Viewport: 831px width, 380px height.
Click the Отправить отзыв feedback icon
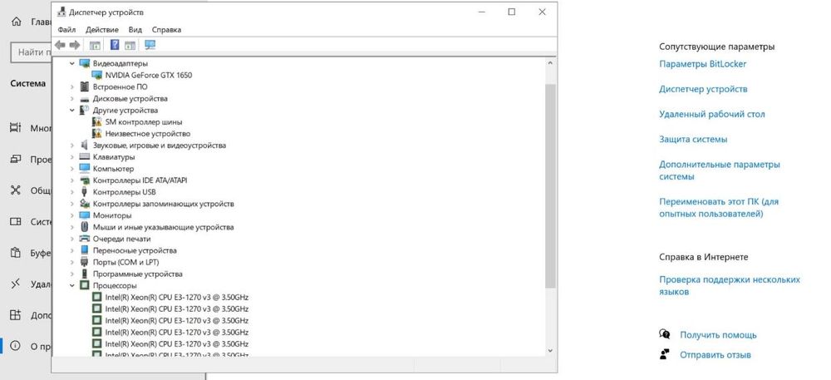pyautogui.click(x=665, y=354)
